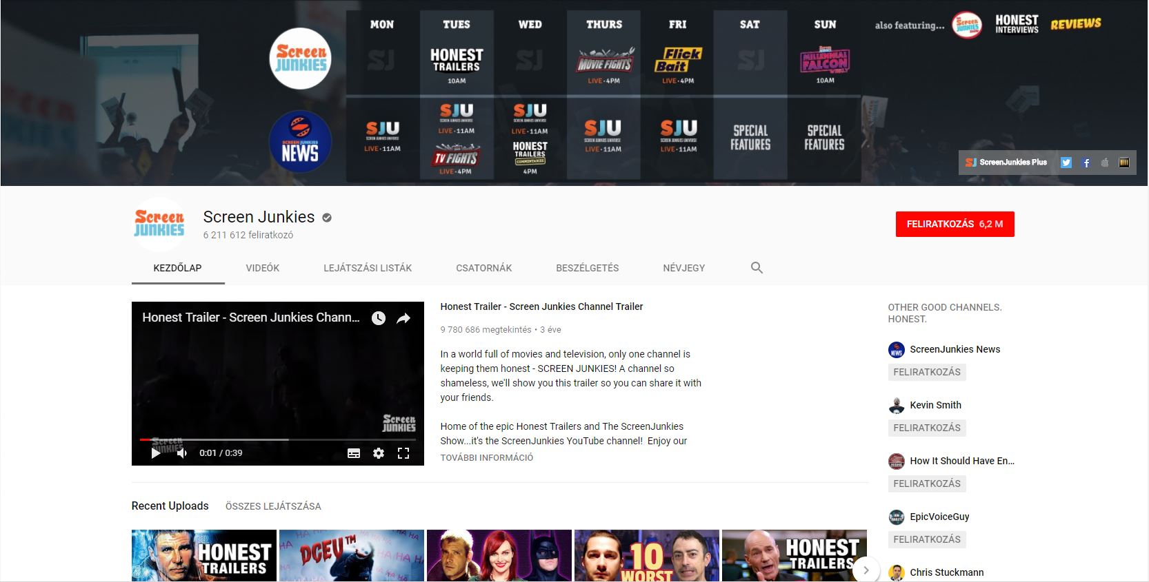This screenshot has width=1149, height=582.
Task: Open the last banner link icon
Action: coord(1124,163)
